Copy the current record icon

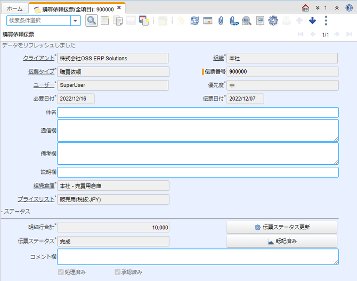(118, 21)
